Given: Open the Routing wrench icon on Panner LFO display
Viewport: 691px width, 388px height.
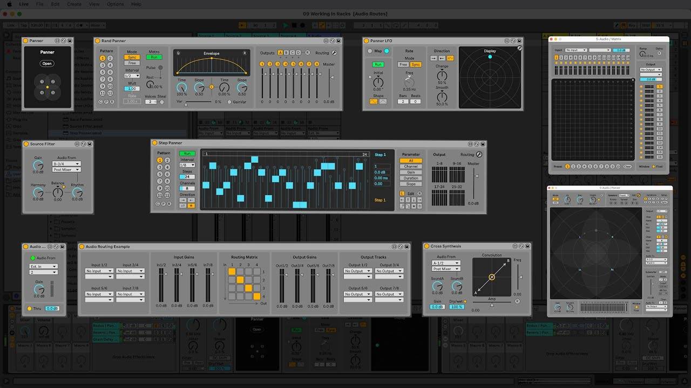Looking at the screenshot, I should click(x=519, y=48).
